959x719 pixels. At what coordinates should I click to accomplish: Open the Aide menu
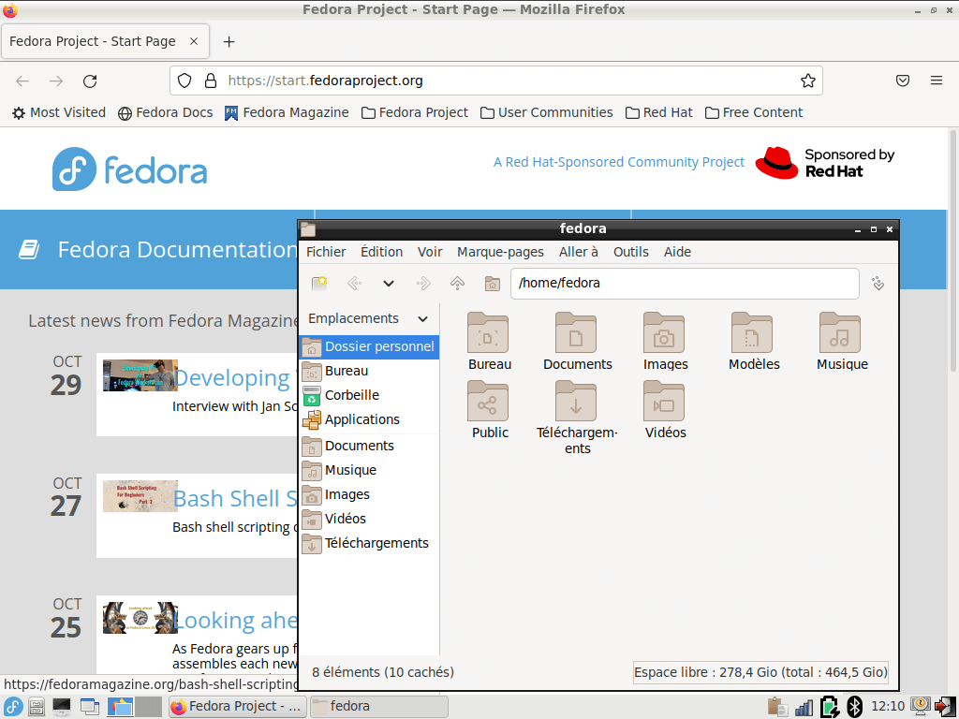pyautogui.click(x=678, y=252)
